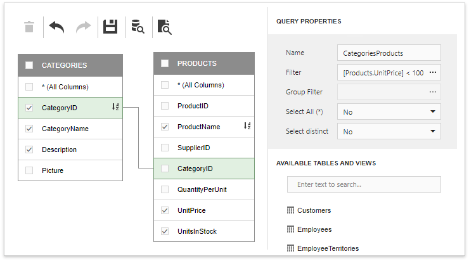
Task: Focus the tables search box
Action: click(364, 184)
